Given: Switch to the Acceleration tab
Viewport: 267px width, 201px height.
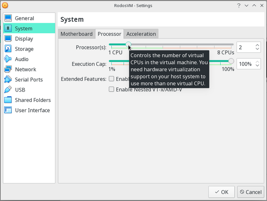Looking at the screenshot, I should (141, 34).
